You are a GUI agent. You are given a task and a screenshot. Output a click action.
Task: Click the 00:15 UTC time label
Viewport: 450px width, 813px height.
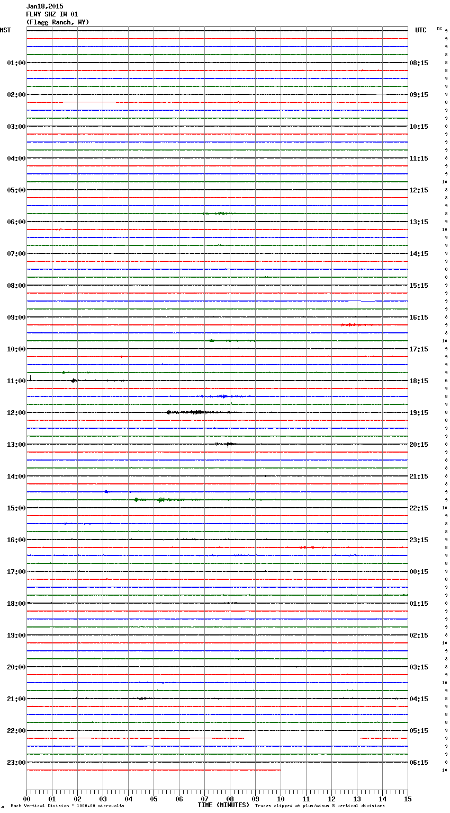tap(419, 572)
